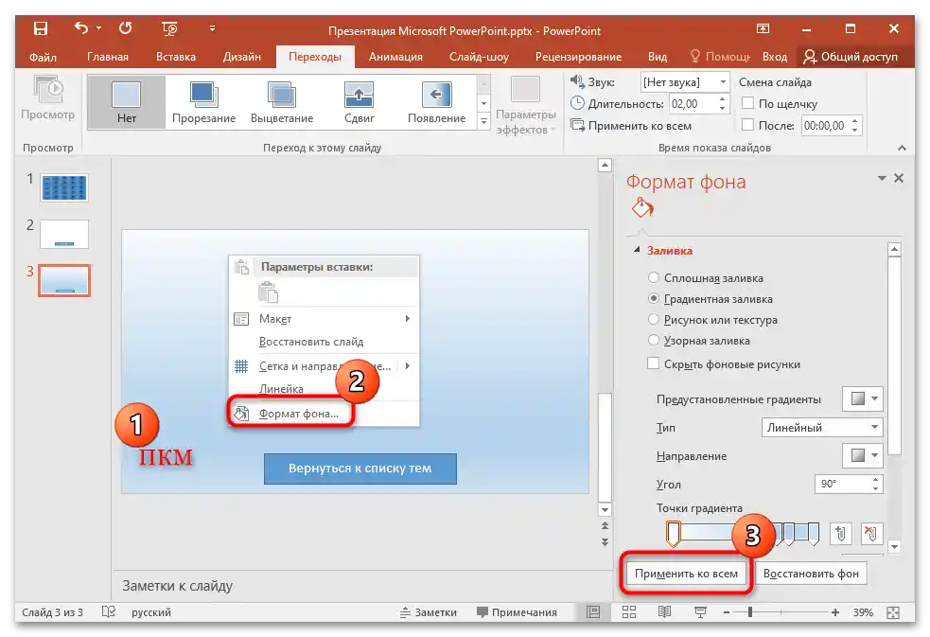Viewport: 930px width, 637px height.
Task: Open the Анимация tab
Action: (x=395, y=57)
